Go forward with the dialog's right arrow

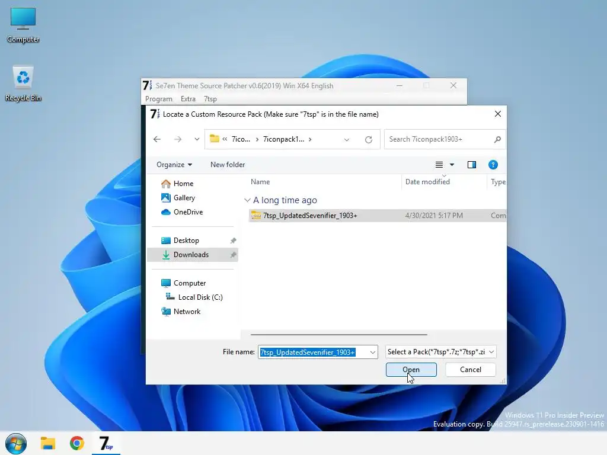coord(178,139)
